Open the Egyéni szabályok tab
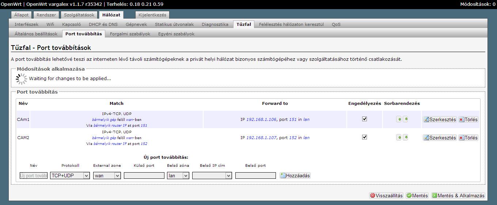 pyautogui.click(x=176, y=34)
